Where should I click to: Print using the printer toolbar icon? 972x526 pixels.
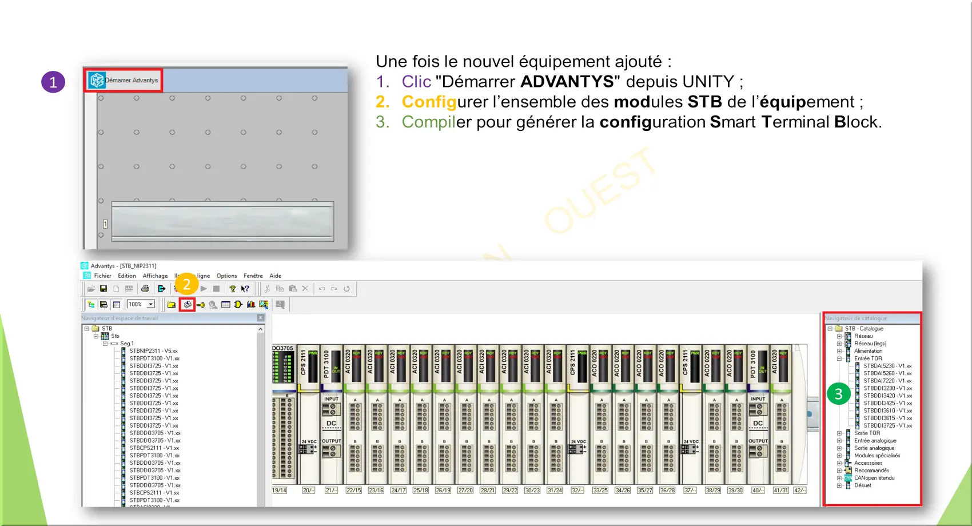pos(145,289)
